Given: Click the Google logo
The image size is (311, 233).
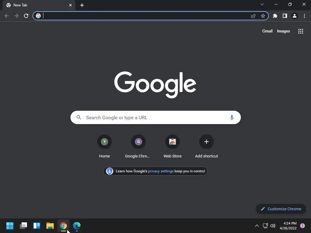Looking at the screenshot, I should click(x=155, y=85).
